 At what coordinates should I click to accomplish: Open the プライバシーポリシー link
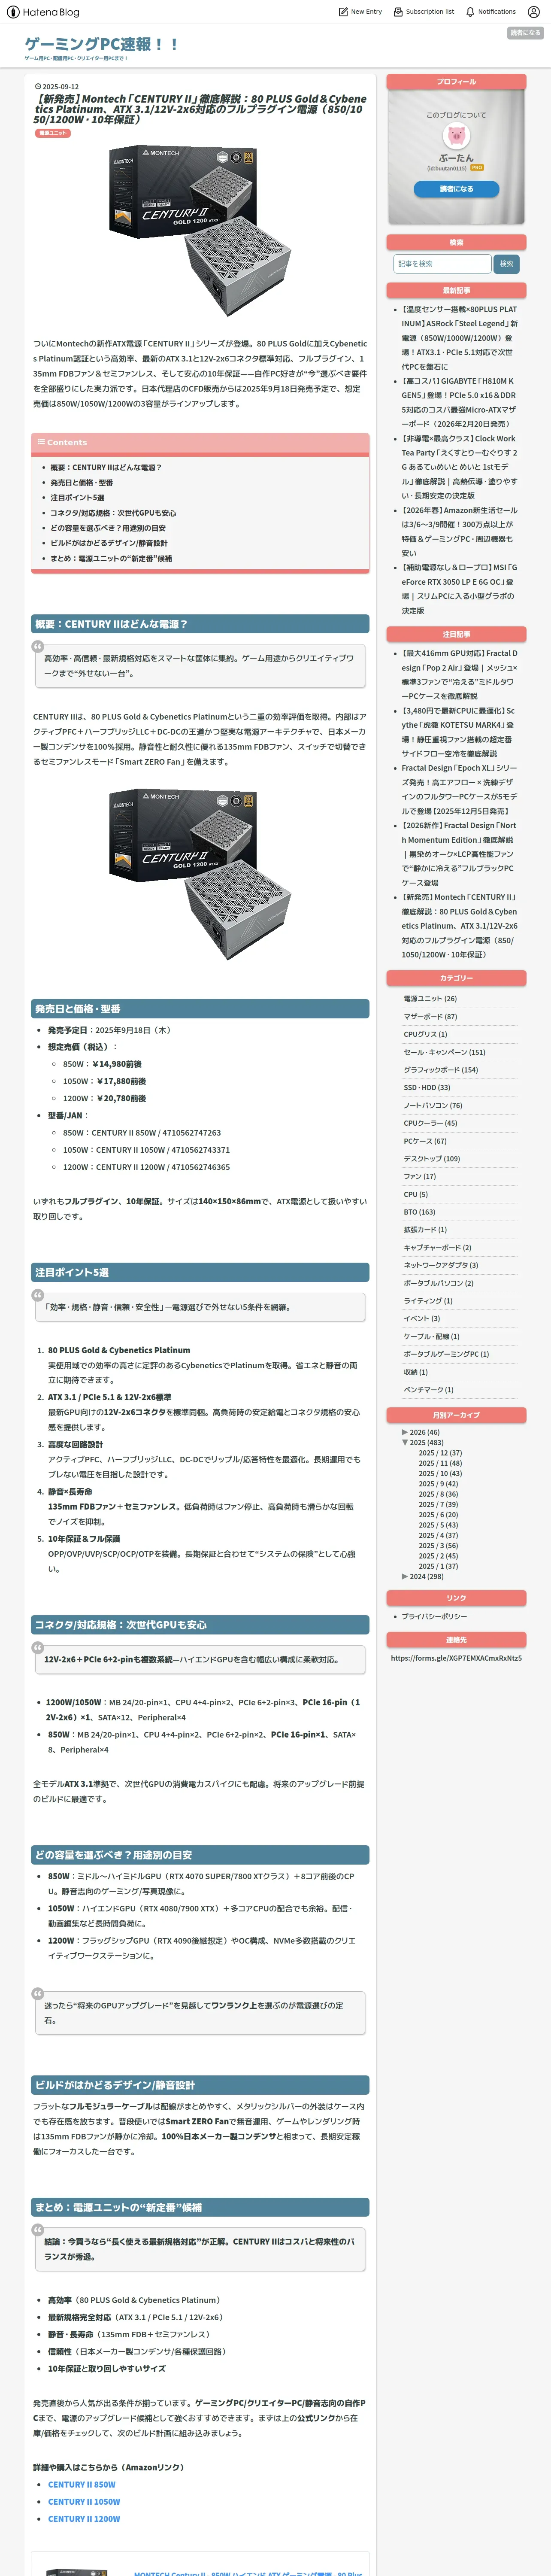click(x=434, y=1616)
